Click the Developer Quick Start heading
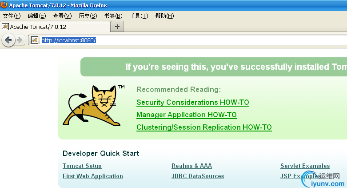The image size is (347, 191). click(x=101, y=153)
